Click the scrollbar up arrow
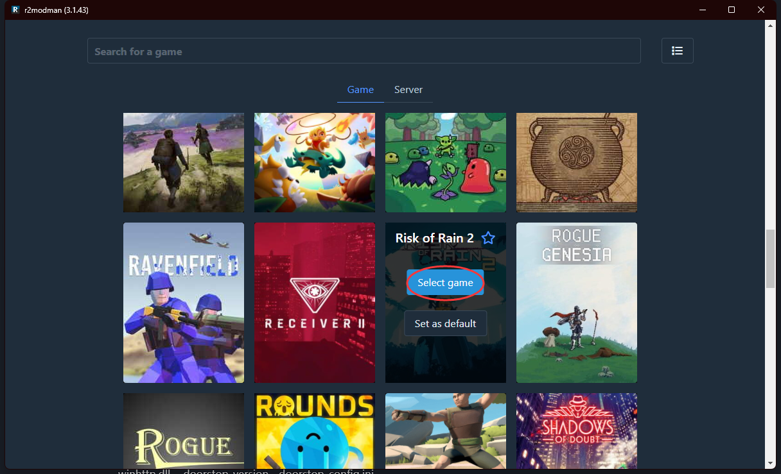This screenshot has width=781, height=474. pos(771,25)
